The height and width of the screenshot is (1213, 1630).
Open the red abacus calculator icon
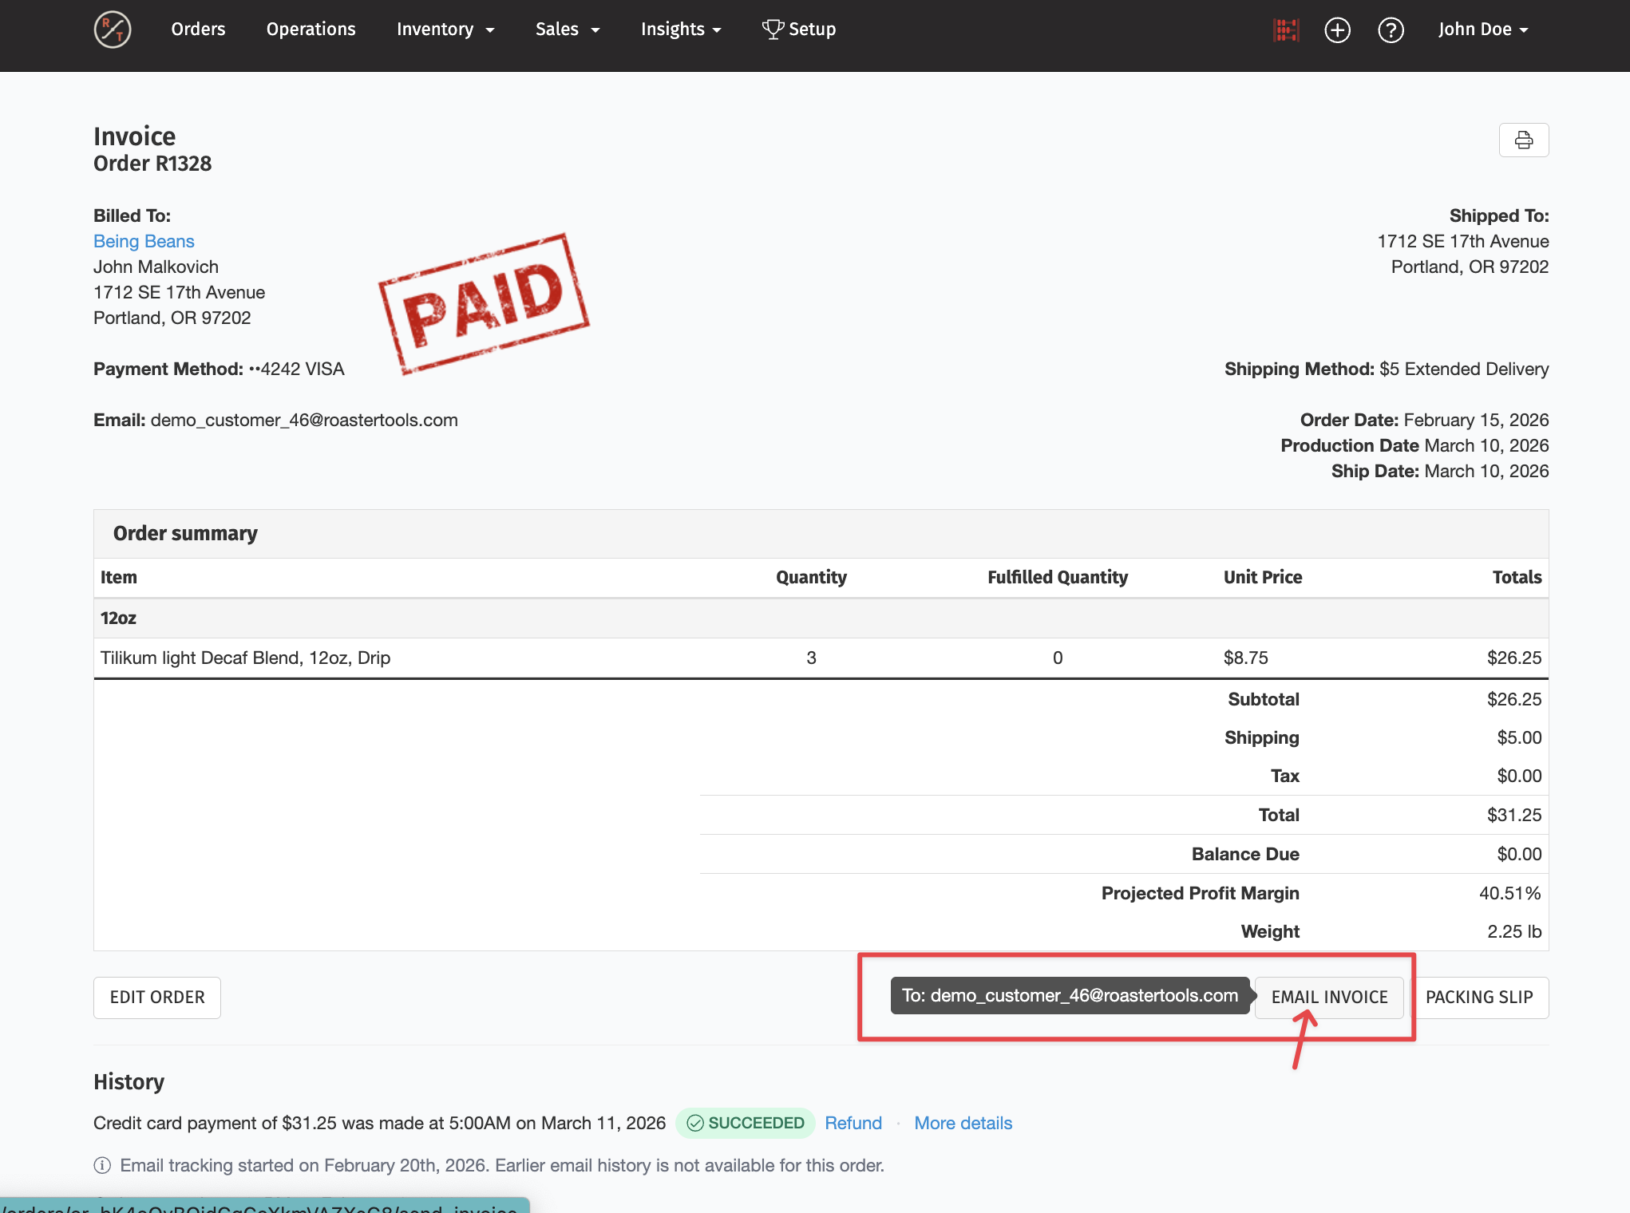point(1285,30)
